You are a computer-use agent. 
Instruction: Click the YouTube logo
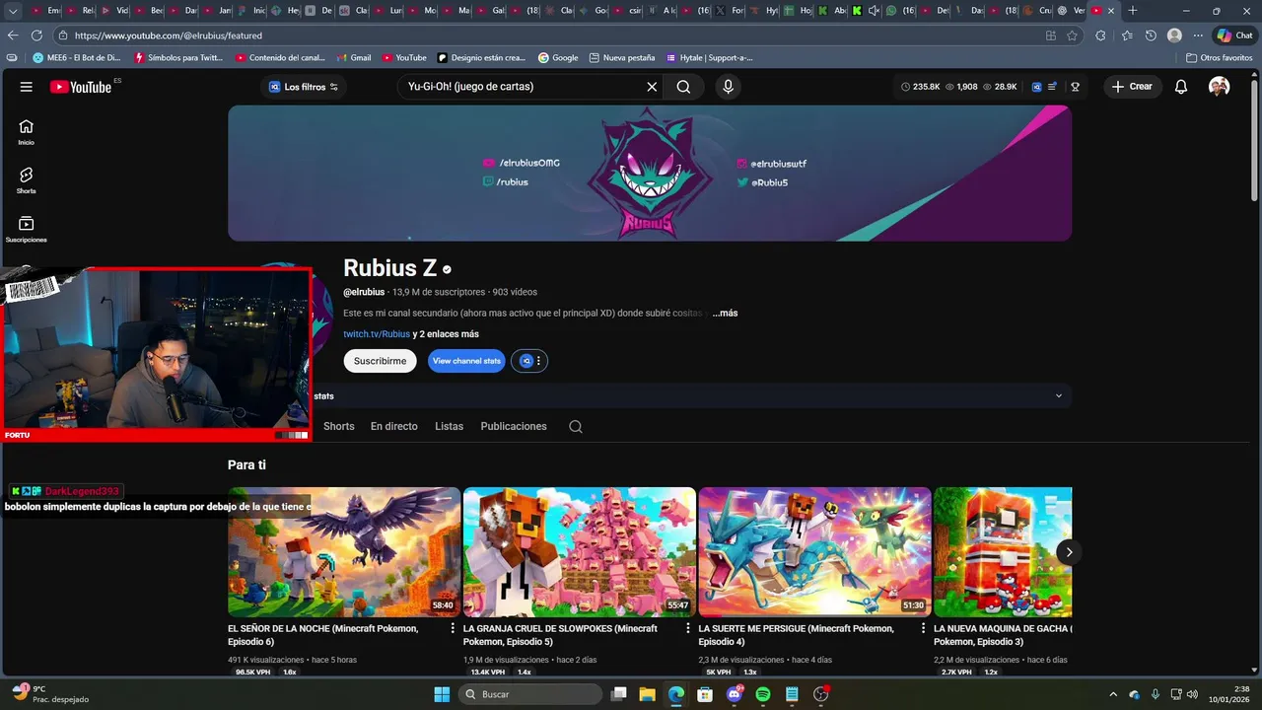(x=81, y=87)
